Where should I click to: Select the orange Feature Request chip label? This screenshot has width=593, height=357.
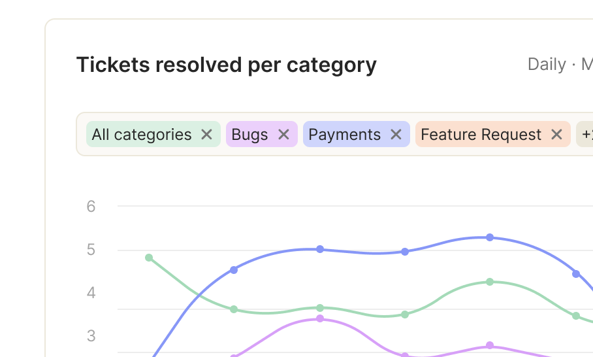(481, 135)
